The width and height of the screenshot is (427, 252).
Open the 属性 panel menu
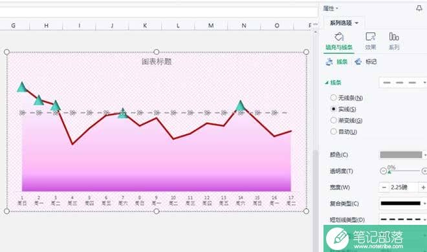click(331, 8)
